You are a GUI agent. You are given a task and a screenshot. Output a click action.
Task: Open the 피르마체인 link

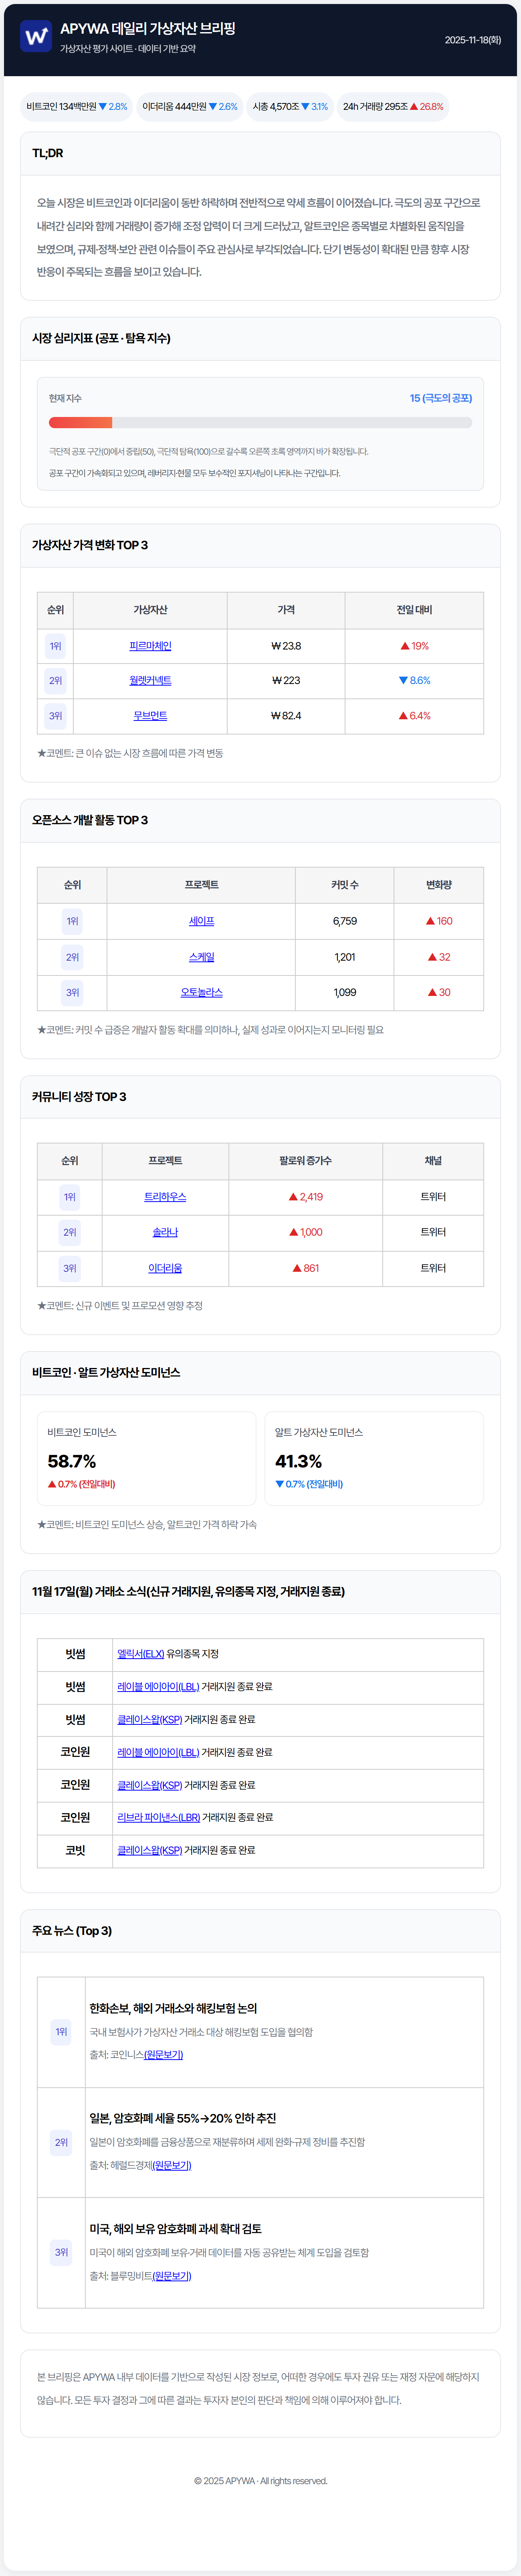tap(150, 646)
